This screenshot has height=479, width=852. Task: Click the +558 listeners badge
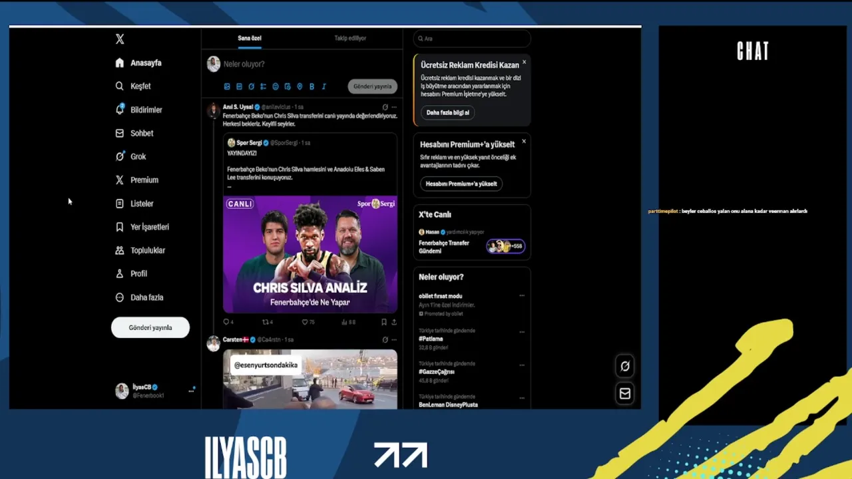click(x=506, y=246)
